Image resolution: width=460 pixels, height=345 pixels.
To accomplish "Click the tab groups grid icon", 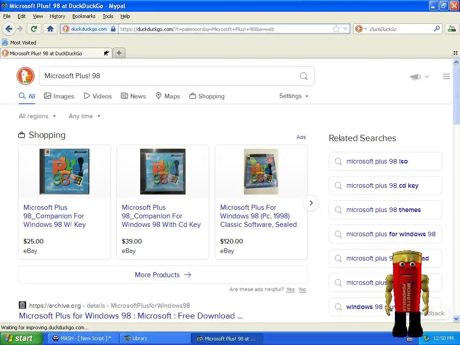I will 456,53.
